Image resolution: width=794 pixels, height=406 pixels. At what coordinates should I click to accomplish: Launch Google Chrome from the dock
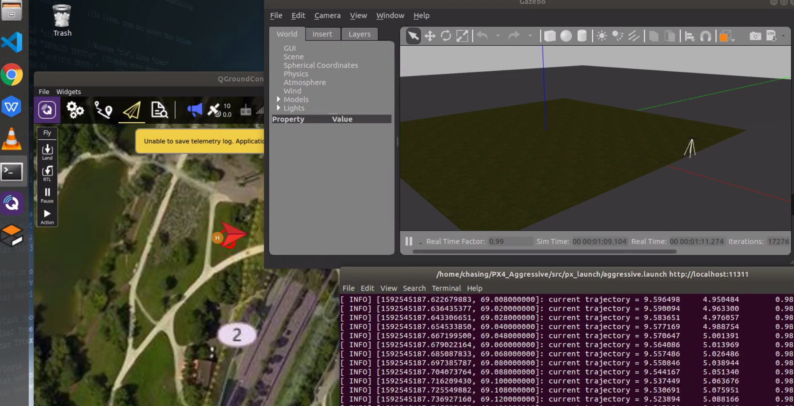pos(12,75)
